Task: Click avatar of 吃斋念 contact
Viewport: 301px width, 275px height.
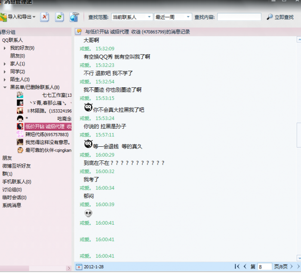Action: pos(20,119)
